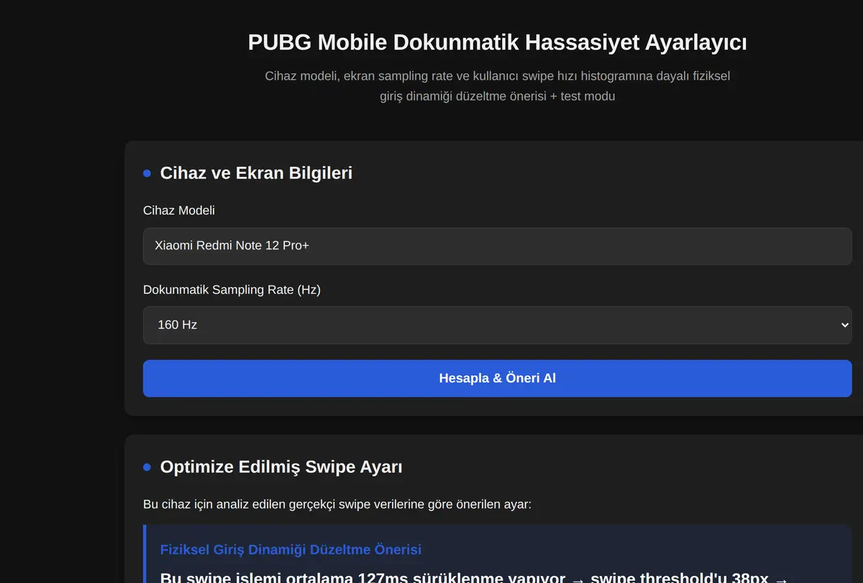Click the recommendation text mentioning 127ms sürüklenme
Viewport: 863px width, 583px height.
(474, 577)
